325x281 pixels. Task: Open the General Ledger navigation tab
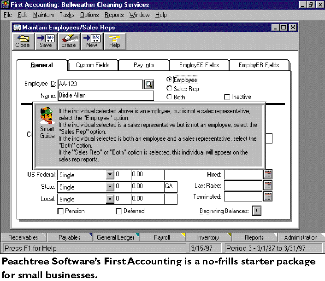point(116,237)
